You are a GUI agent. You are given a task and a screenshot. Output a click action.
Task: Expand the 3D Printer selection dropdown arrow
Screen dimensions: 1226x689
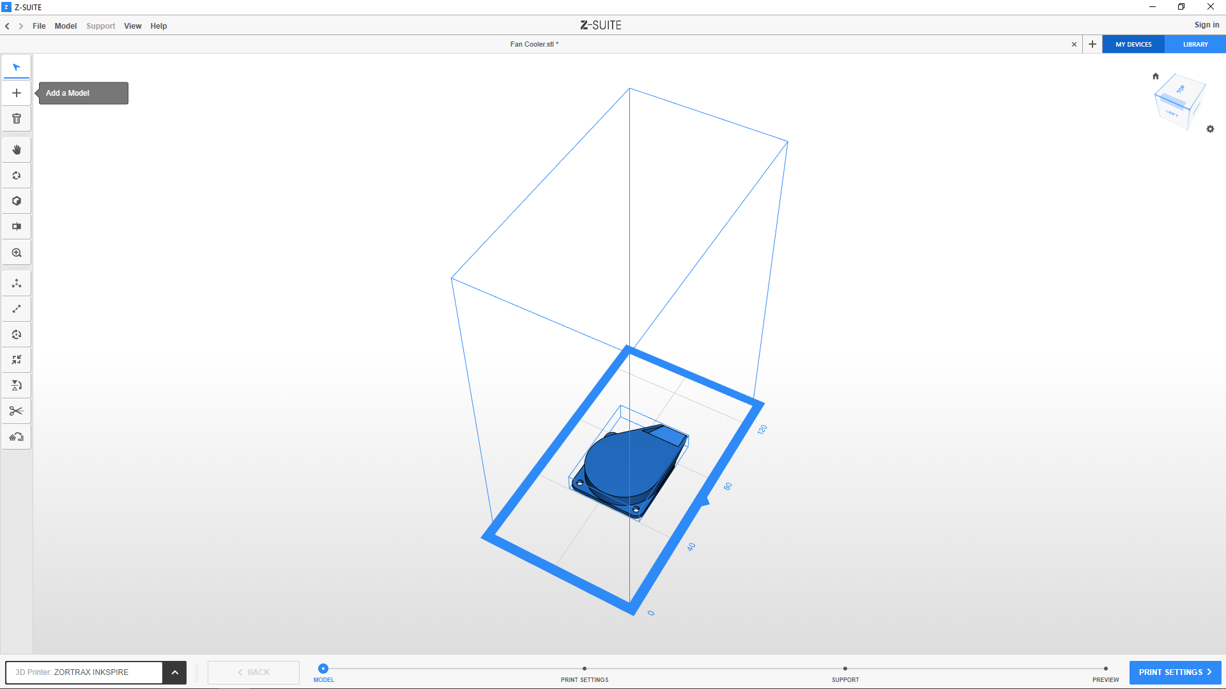[174, 672]
